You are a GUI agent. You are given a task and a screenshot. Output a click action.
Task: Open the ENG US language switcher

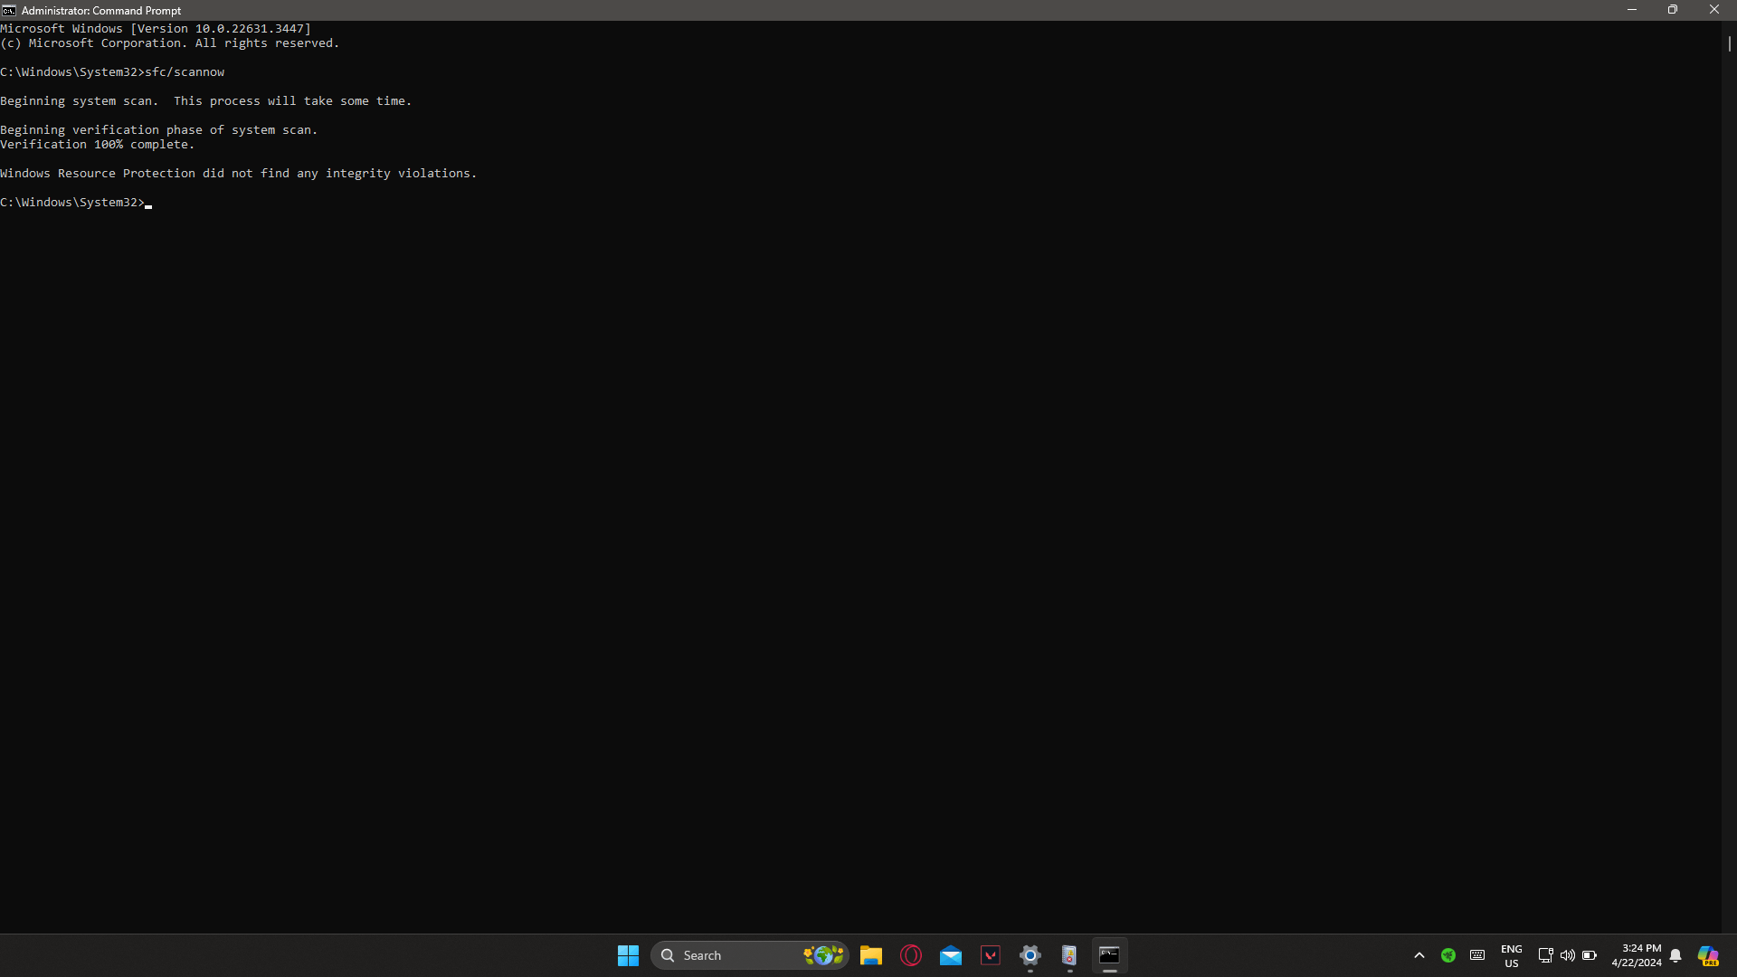coord(1512,955)
